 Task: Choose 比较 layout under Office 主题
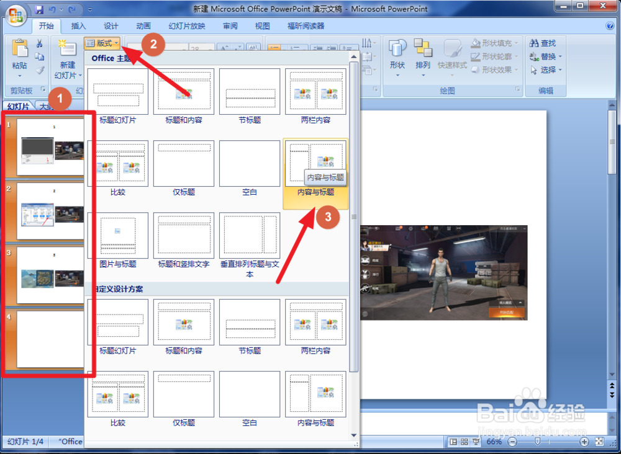coord(117,168)
